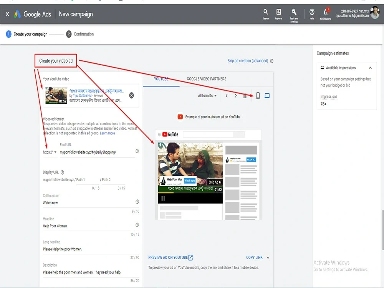Open PREVIEW AD ON YOUTUBE link
Screen dimensions: 384x288
(170, 257)
